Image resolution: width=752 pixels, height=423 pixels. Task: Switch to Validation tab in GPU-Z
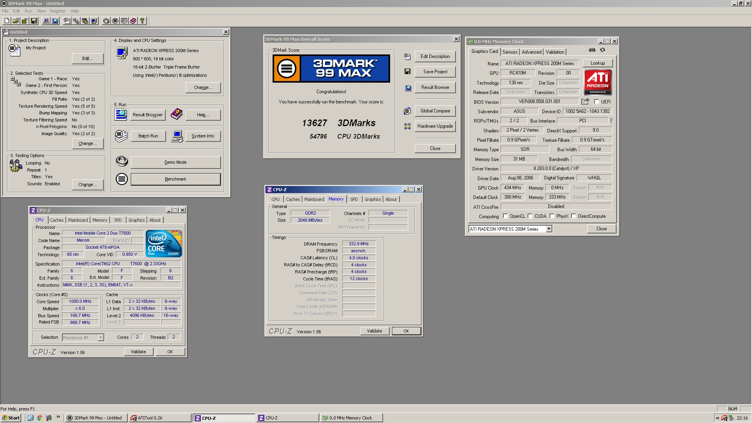tap(555, 52)
